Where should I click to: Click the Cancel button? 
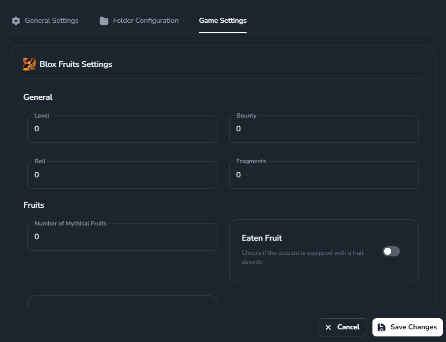click(x=342, y=327)
